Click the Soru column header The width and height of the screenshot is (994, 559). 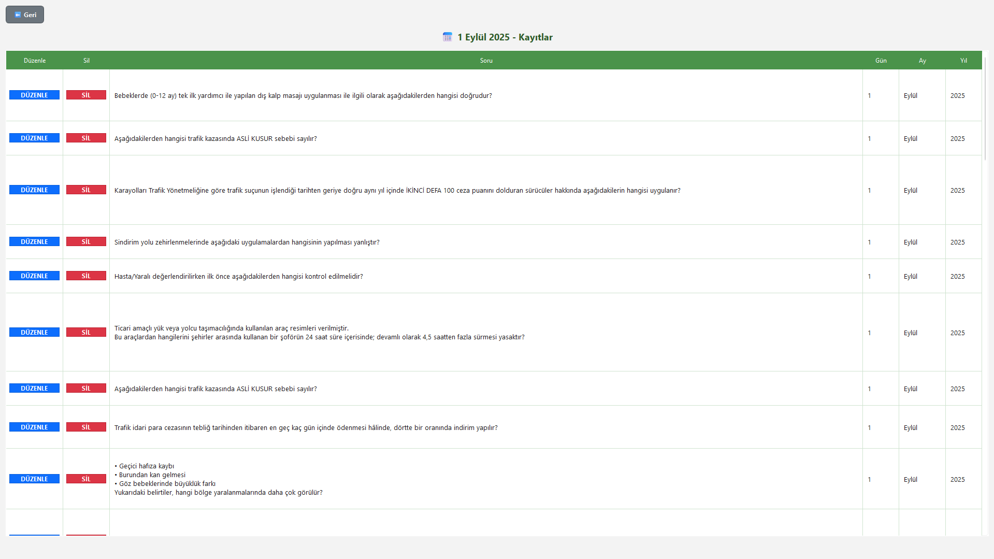[486, 61]
